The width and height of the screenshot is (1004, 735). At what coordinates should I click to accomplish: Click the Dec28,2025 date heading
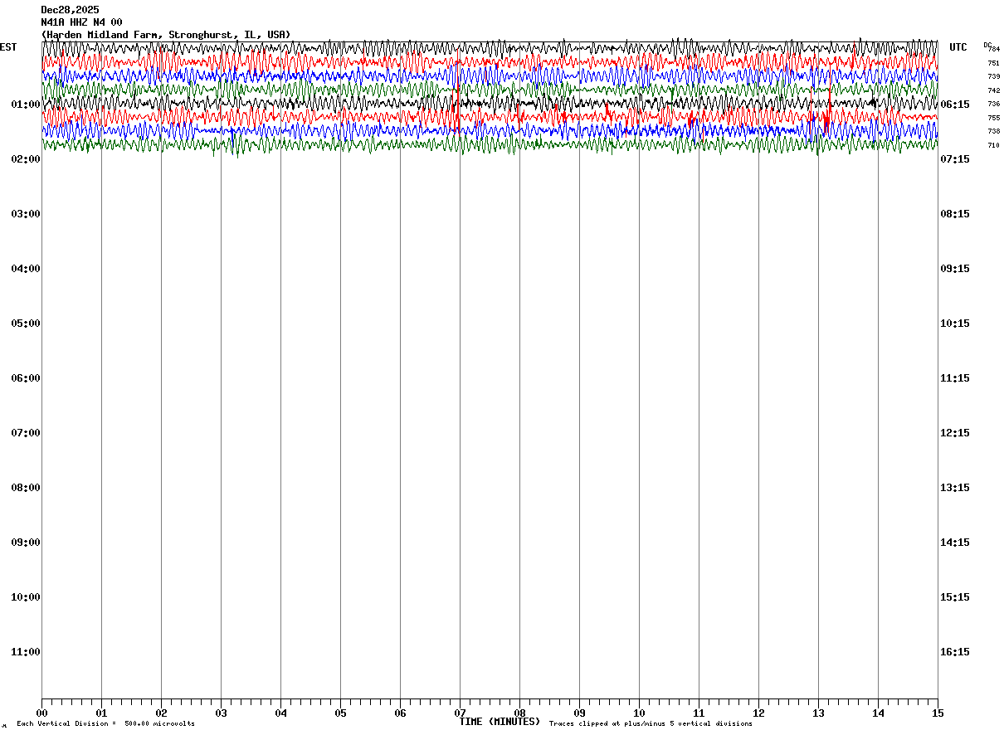(70, 10)
